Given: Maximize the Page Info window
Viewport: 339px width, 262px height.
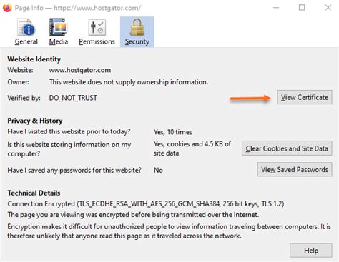Looking at the screenshot, I should pyautogui.click(x=302, y=8).
